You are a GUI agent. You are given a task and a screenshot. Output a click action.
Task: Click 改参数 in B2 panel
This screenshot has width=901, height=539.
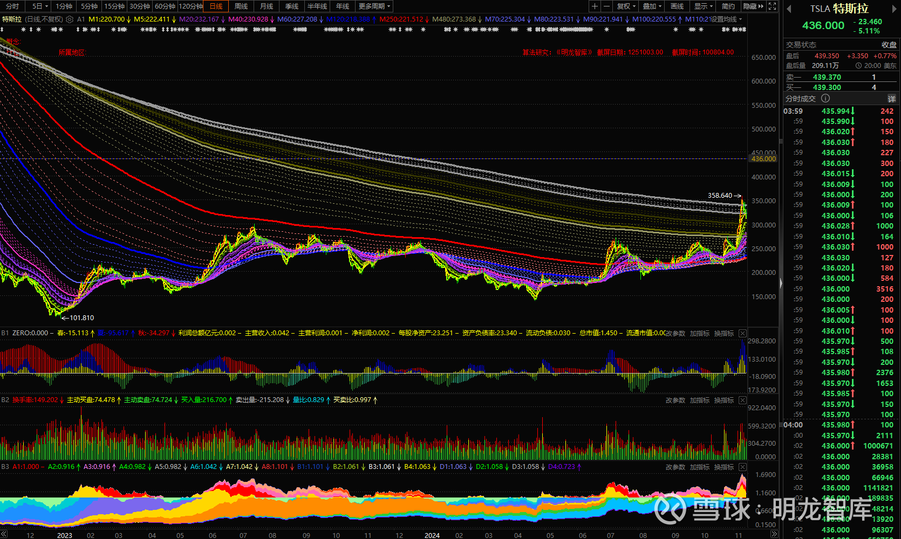(675, 400)
